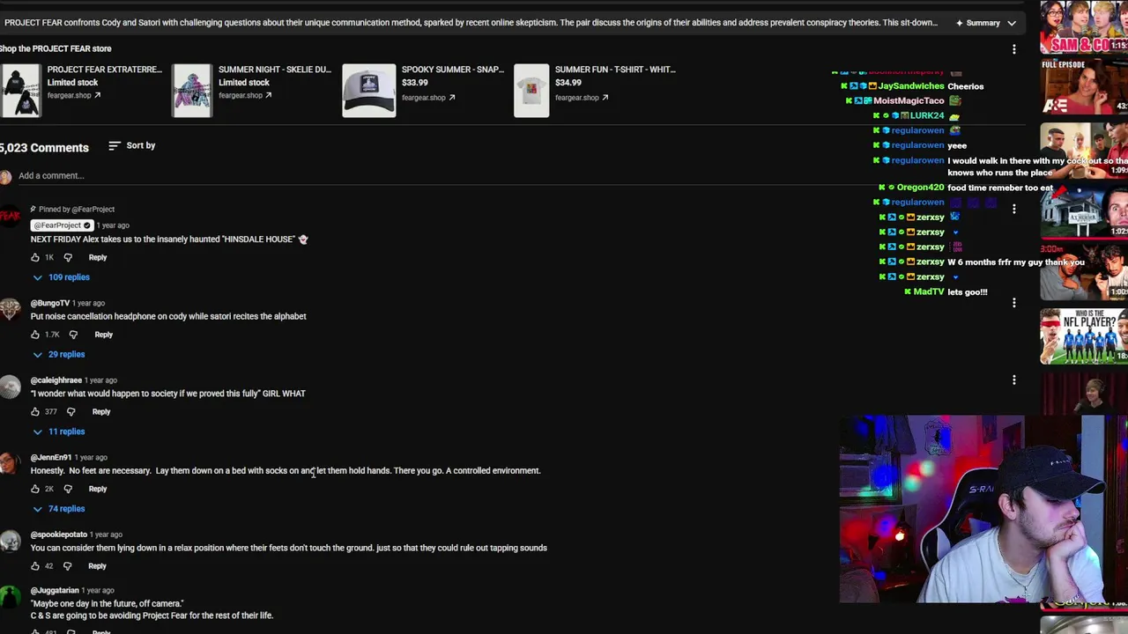1128x634 pixels.
Task: Open three-dot menu beside haunted house video
Action: 1013,210
